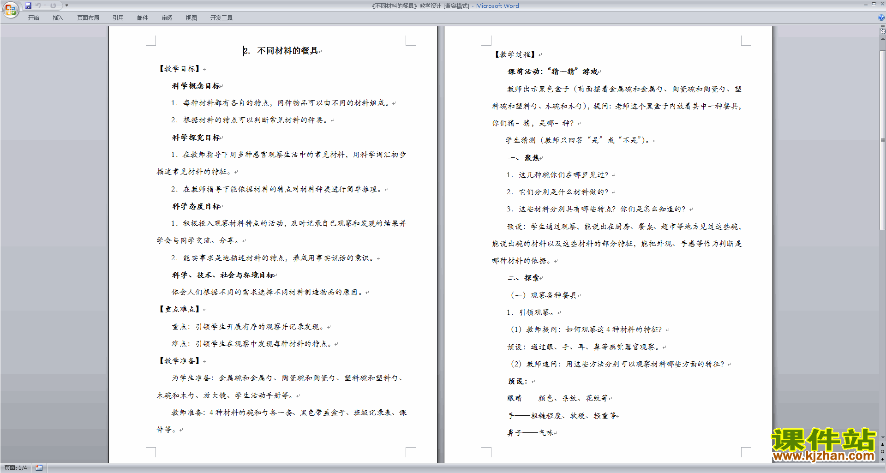This screenshot has height=473, width=886.
Task: Click the heading 【教学准备】
Action: [x=180, y=361]
